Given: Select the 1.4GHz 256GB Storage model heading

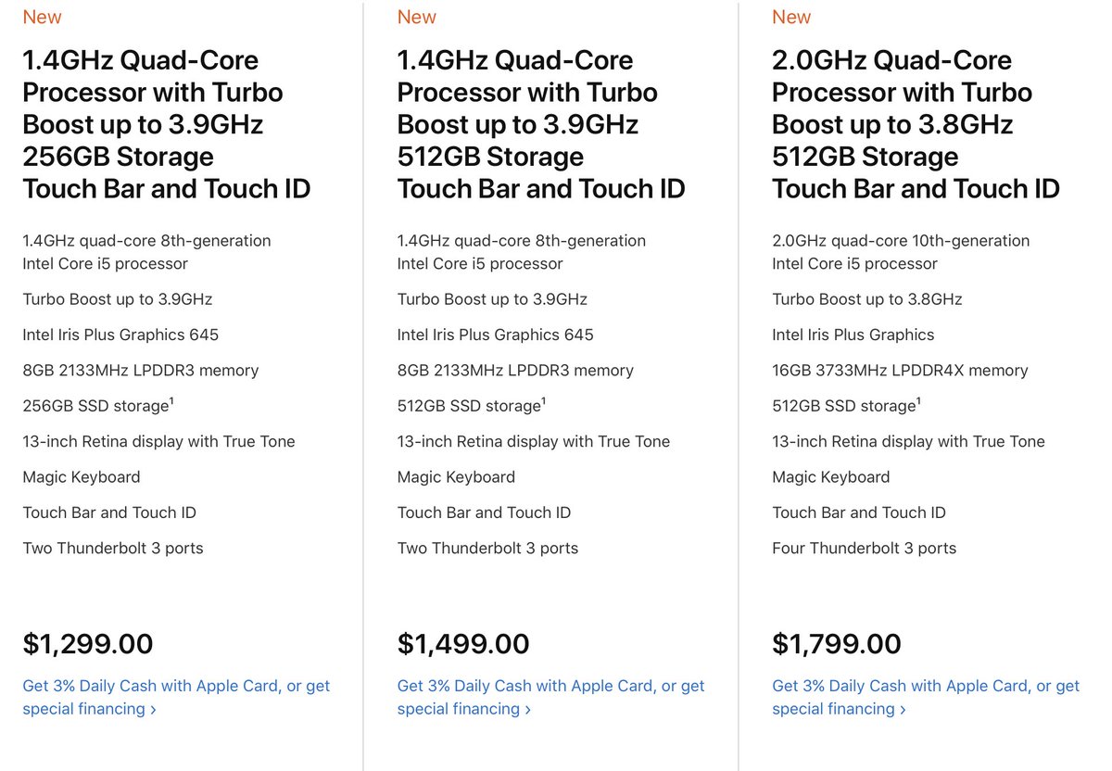Looking at the screenshot, I should click(x=167, y=124).
